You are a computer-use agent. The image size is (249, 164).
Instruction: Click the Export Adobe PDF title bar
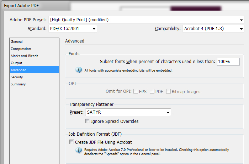(x=21, y=6)
